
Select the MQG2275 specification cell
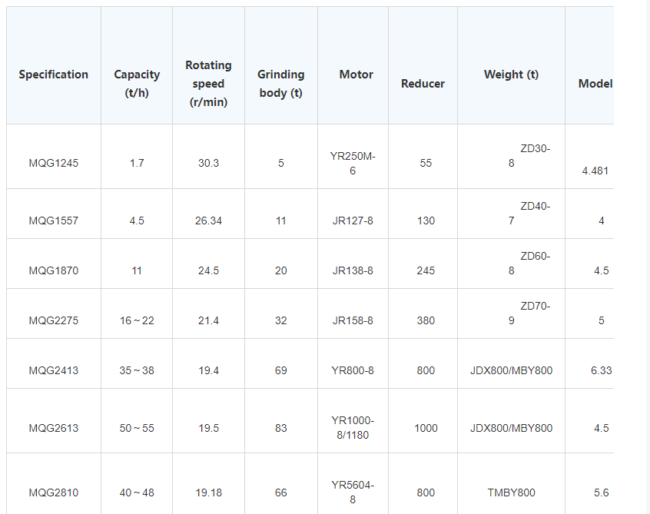[x=54, y=320]
